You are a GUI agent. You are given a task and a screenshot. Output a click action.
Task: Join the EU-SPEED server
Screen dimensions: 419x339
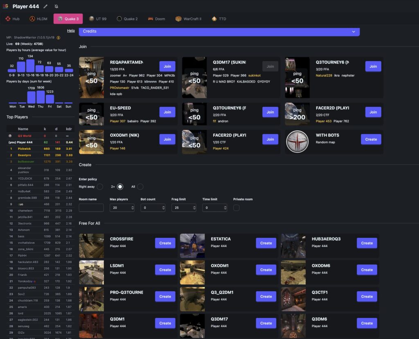click(167, 112)
